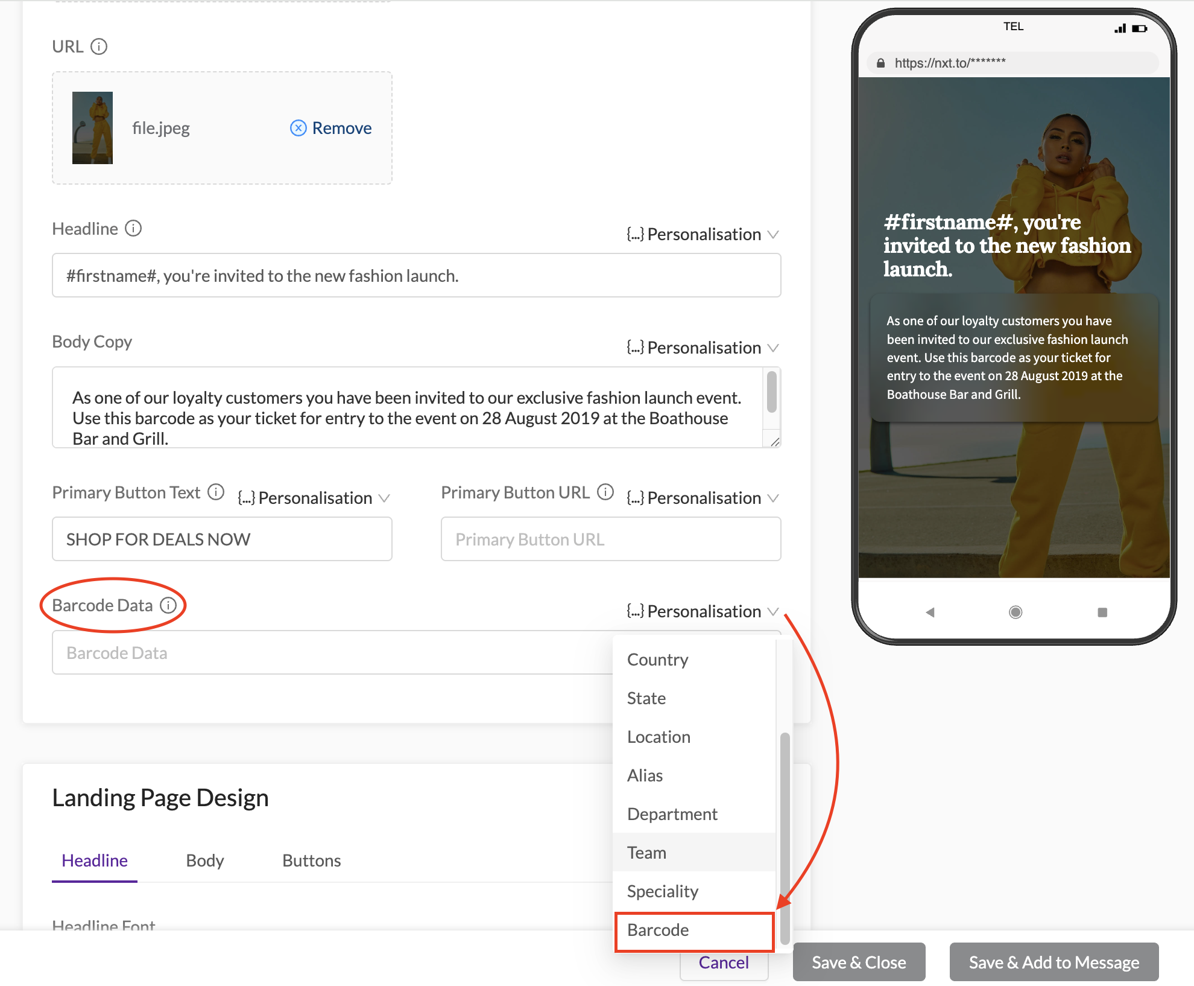Click the Primary Button Text input
This screenshot has width=1194, height=986.
coord(222,539)
